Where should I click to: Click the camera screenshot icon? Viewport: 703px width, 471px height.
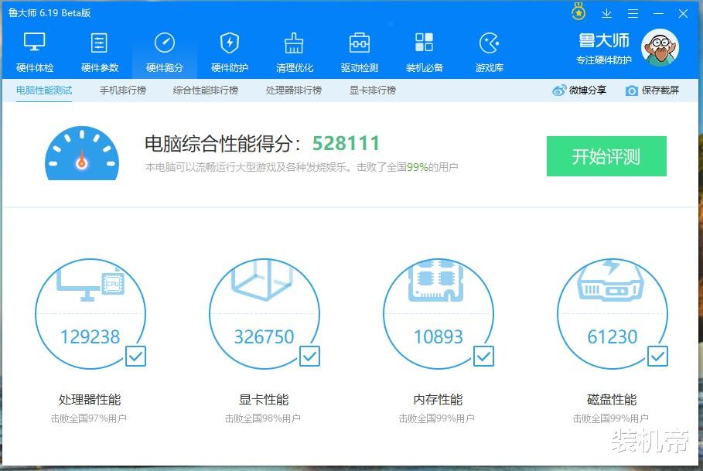632,90
